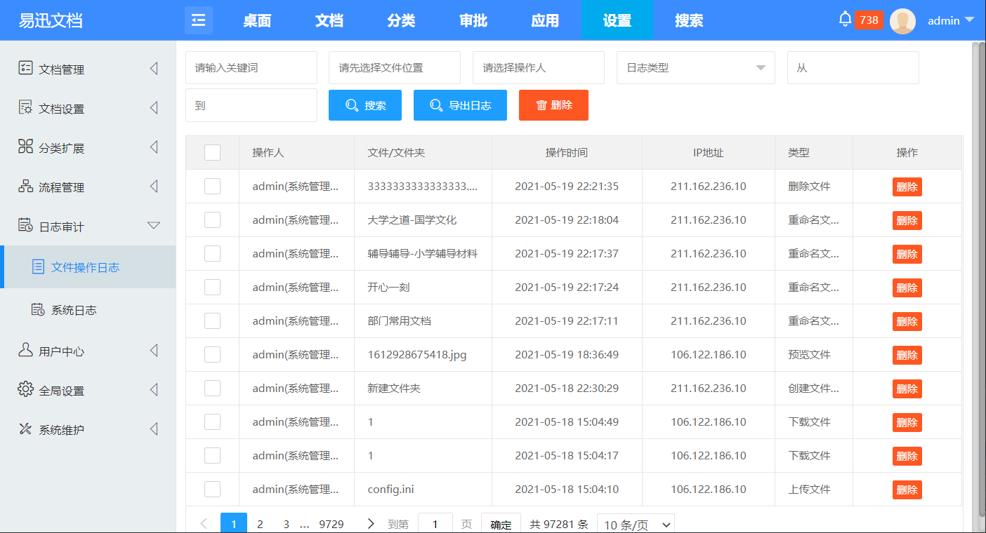Click the 系统维护 tools icon
This screenshot has height=533, width=986.
click(x=25, y=429)
